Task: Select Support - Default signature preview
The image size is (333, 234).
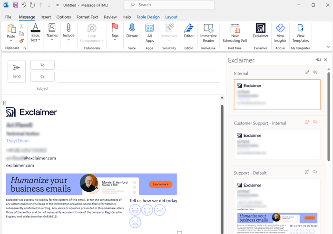Action: 277,206
